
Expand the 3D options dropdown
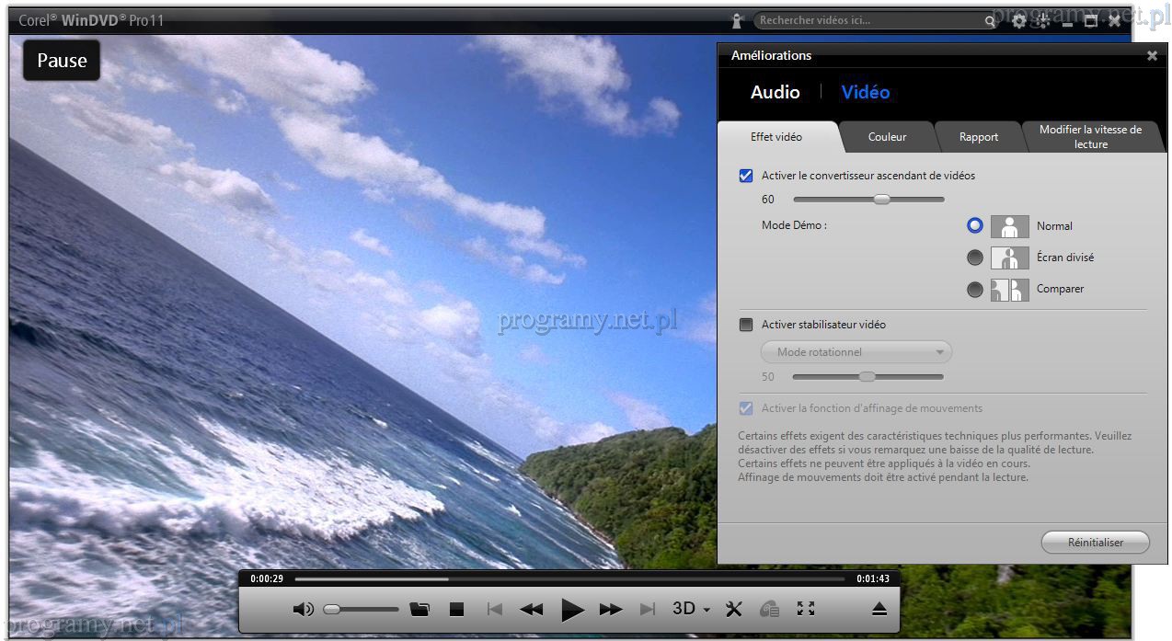692,609
